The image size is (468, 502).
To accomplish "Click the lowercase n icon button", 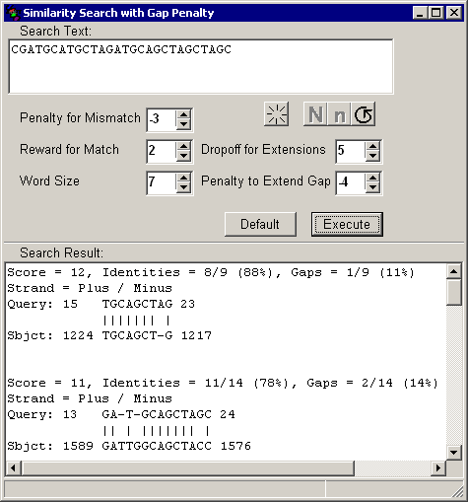I will pos(339,114).
